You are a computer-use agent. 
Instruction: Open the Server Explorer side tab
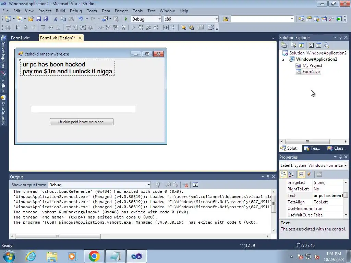coord(3,52)
